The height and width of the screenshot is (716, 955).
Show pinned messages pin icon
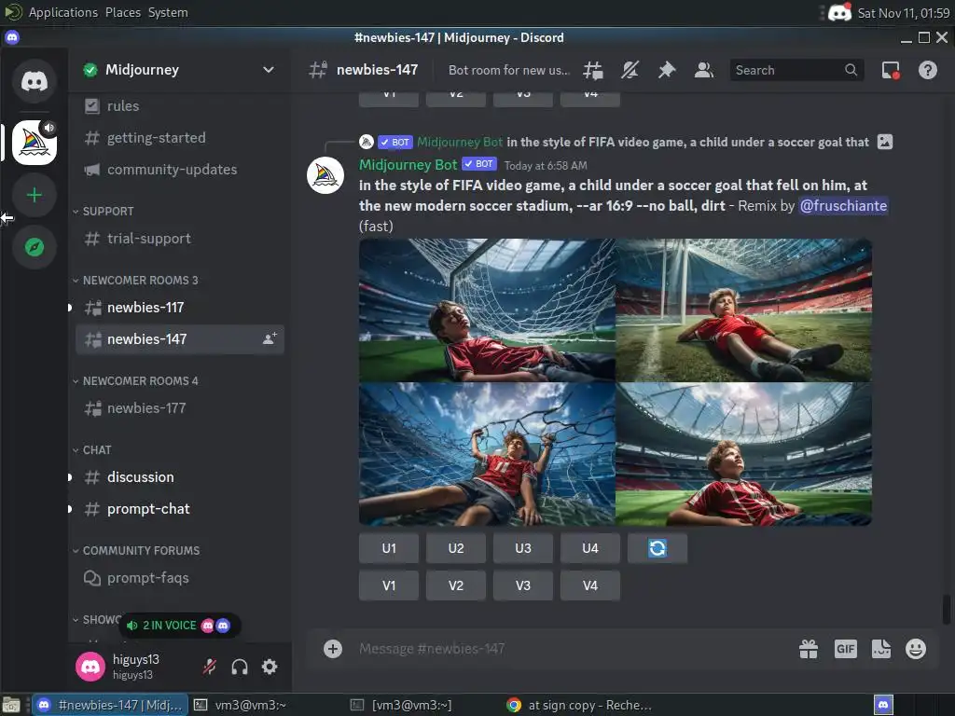[667, 70]
